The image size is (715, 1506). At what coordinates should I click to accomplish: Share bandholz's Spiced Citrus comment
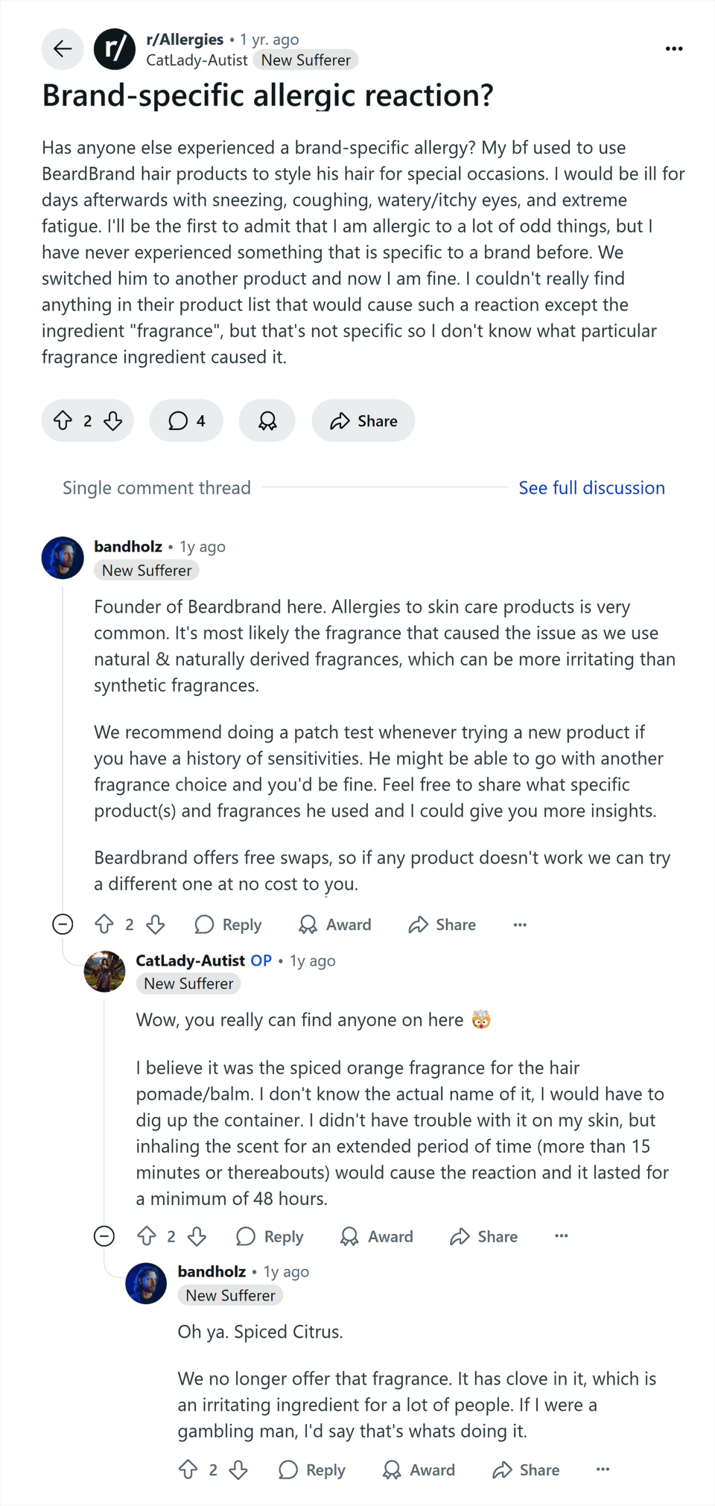524,1469
